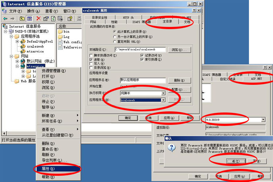
Task: Open the ASP.NET version 4.0.30319 dropdown
Action: tap(263, 120)
